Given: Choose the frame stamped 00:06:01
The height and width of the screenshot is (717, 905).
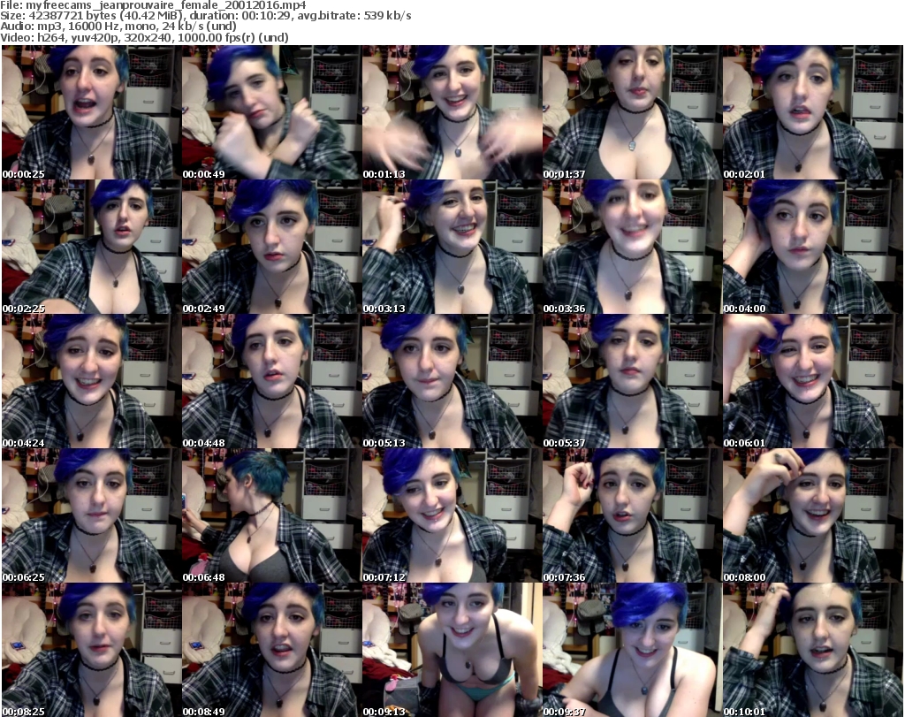Looking at the screenshot, I should coord(812,382).
